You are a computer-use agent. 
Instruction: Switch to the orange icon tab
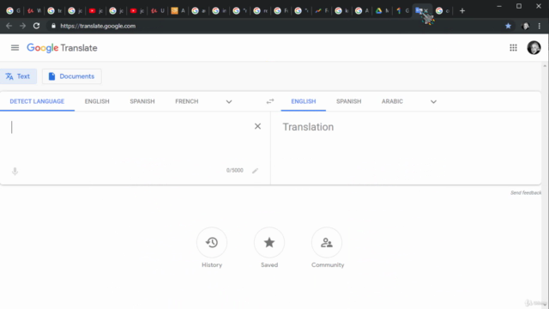[178, 11]
